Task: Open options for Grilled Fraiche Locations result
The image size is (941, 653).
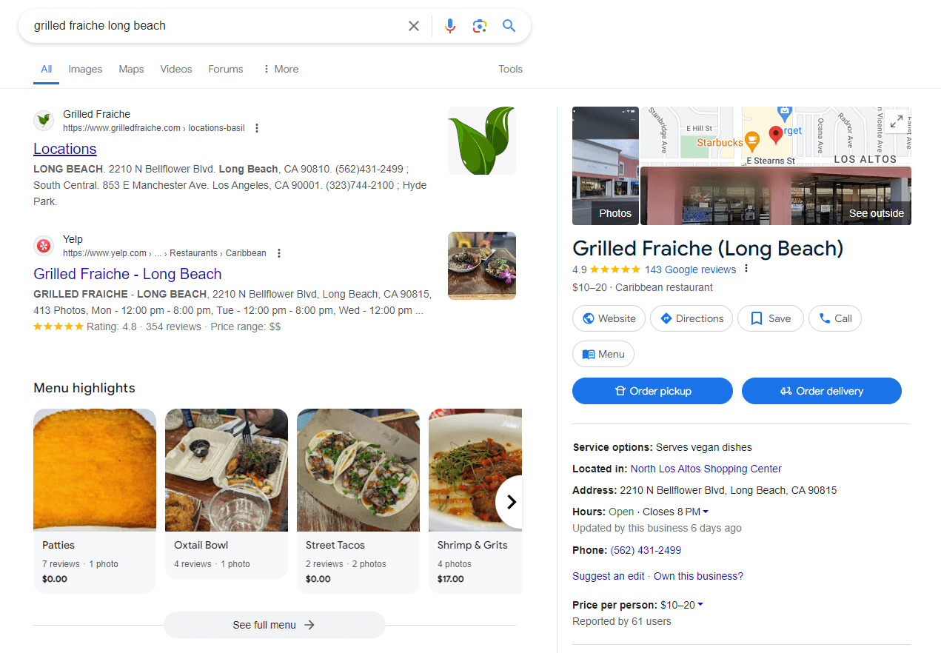Action: [x=257, y=128]
